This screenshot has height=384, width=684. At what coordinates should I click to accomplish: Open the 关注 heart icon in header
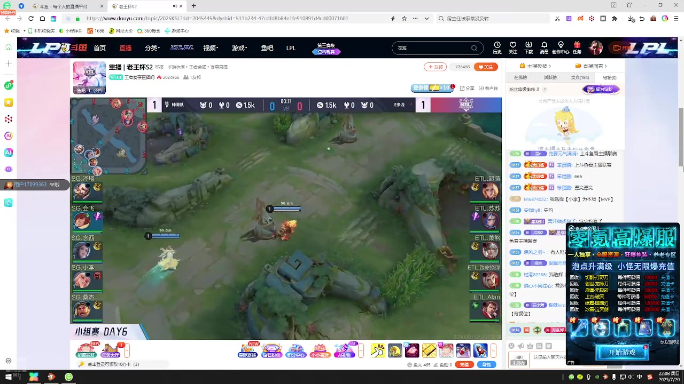(513, 47)
